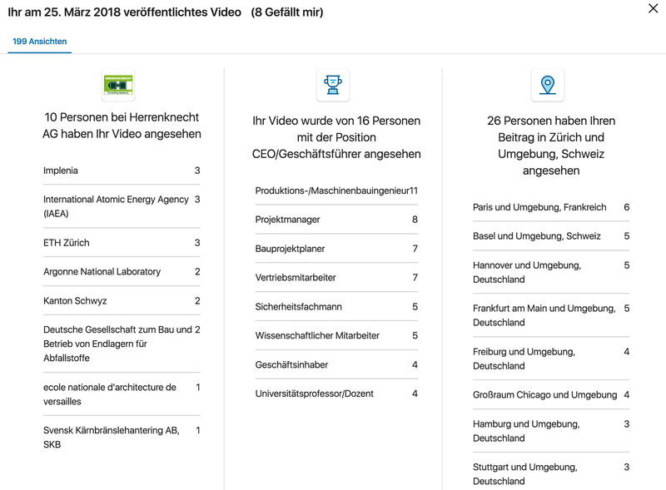The width and height of the screenshot is (666, 490).
Task: Click the trophy job position icon
Action: pos(333,84)
